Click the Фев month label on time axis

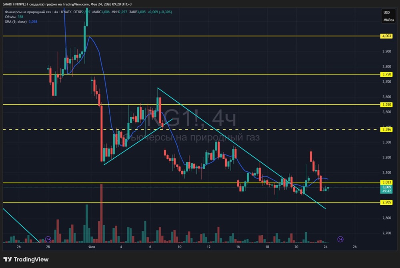[x=92, y=247]
